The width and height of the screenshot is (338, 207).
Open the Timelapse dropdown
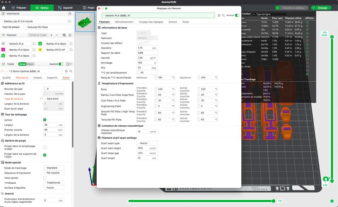[54, 183]
